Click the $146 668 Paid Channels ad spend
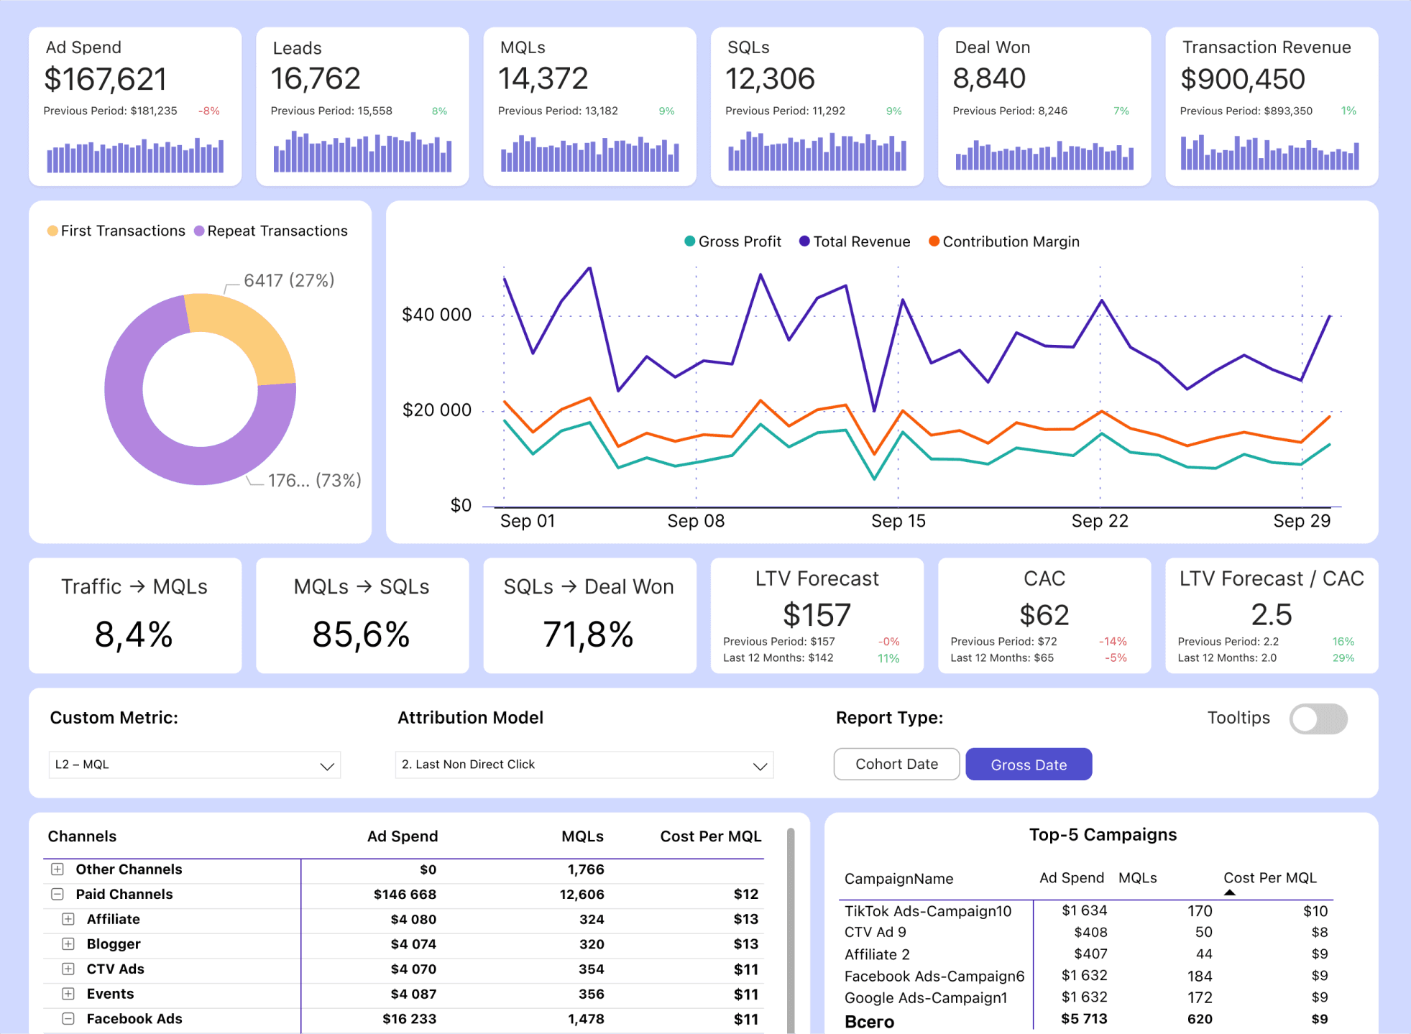The height and width of the screenshot is (1034, 1411). point(405,894)
